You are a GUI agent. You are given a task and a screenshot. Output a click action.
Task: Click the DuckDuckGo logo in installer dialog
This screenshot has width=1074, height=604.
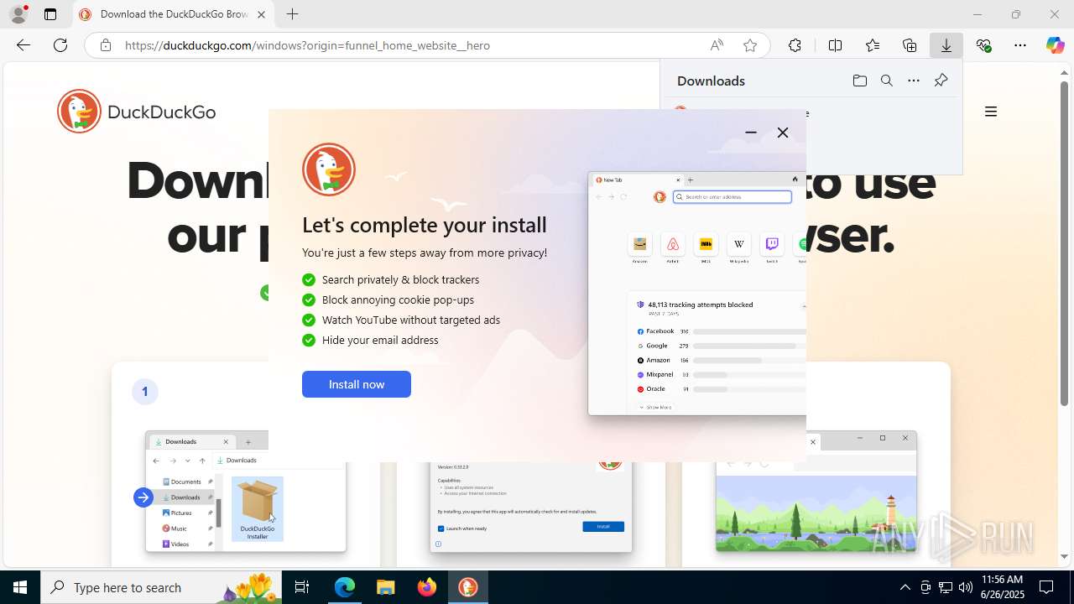(329, 169)
